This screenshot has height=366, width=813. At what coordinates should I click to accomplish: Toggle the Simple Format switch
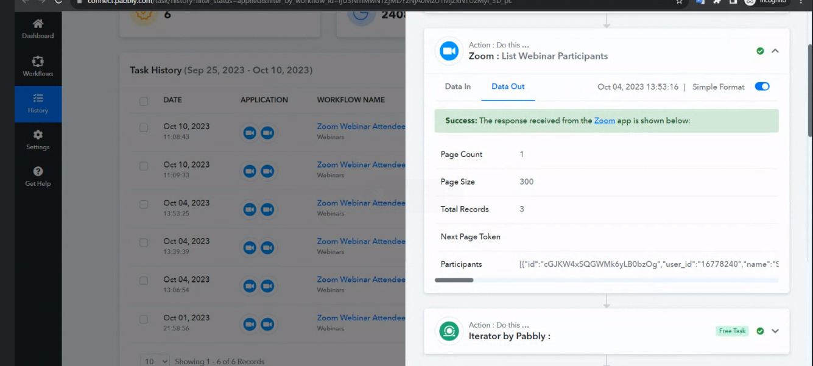click(x=762, y=86)
